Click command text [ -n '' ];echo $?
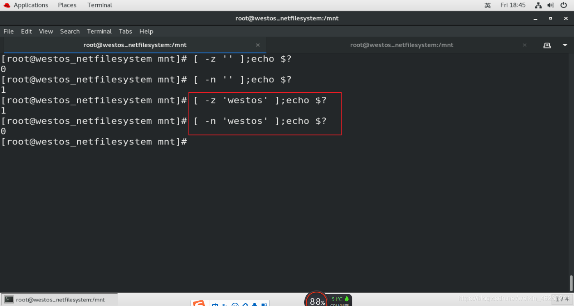Image resolution: width=574 pixels, height=306 pixels. 243,79
